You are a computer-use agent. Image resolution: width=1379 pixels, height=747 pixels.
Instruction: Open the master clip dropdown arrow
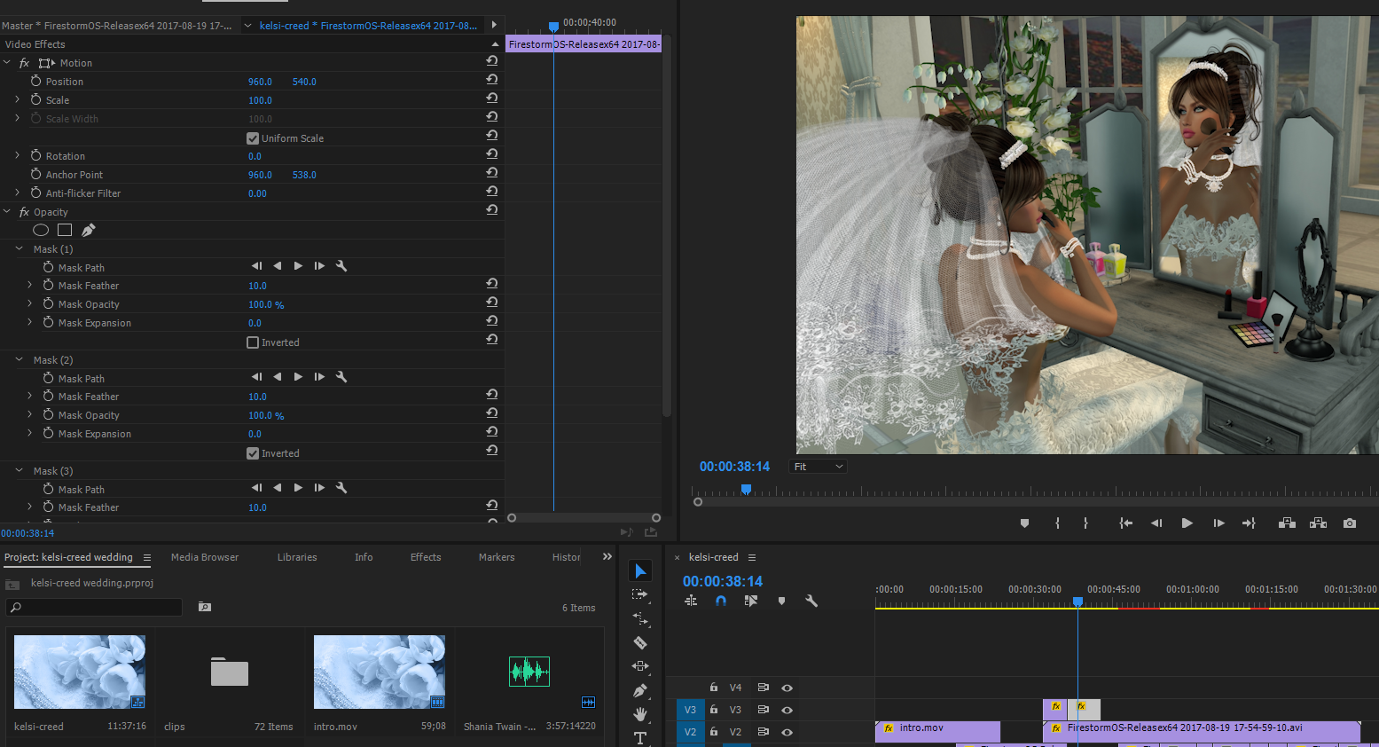pyautogui.click(x=247, y=26)
